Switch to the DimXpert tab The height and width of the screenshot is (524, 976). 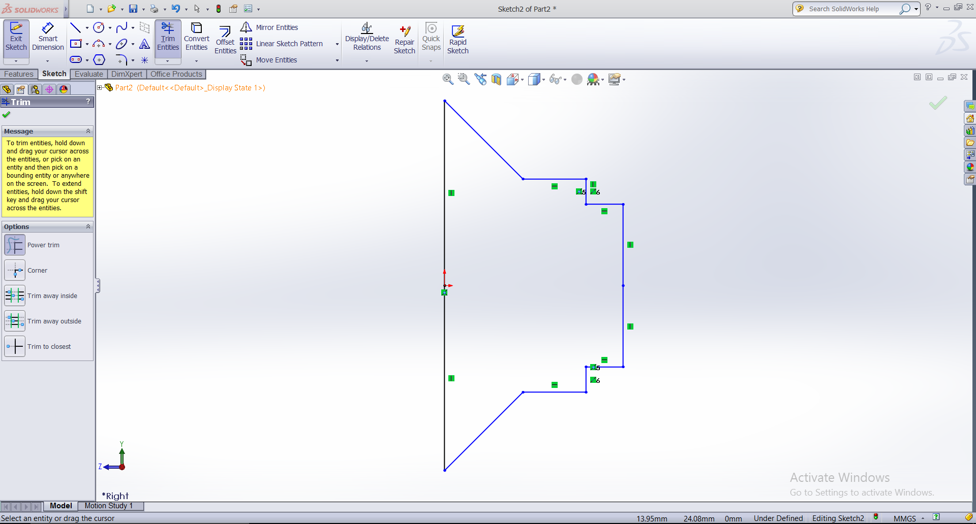coord(127,74)
